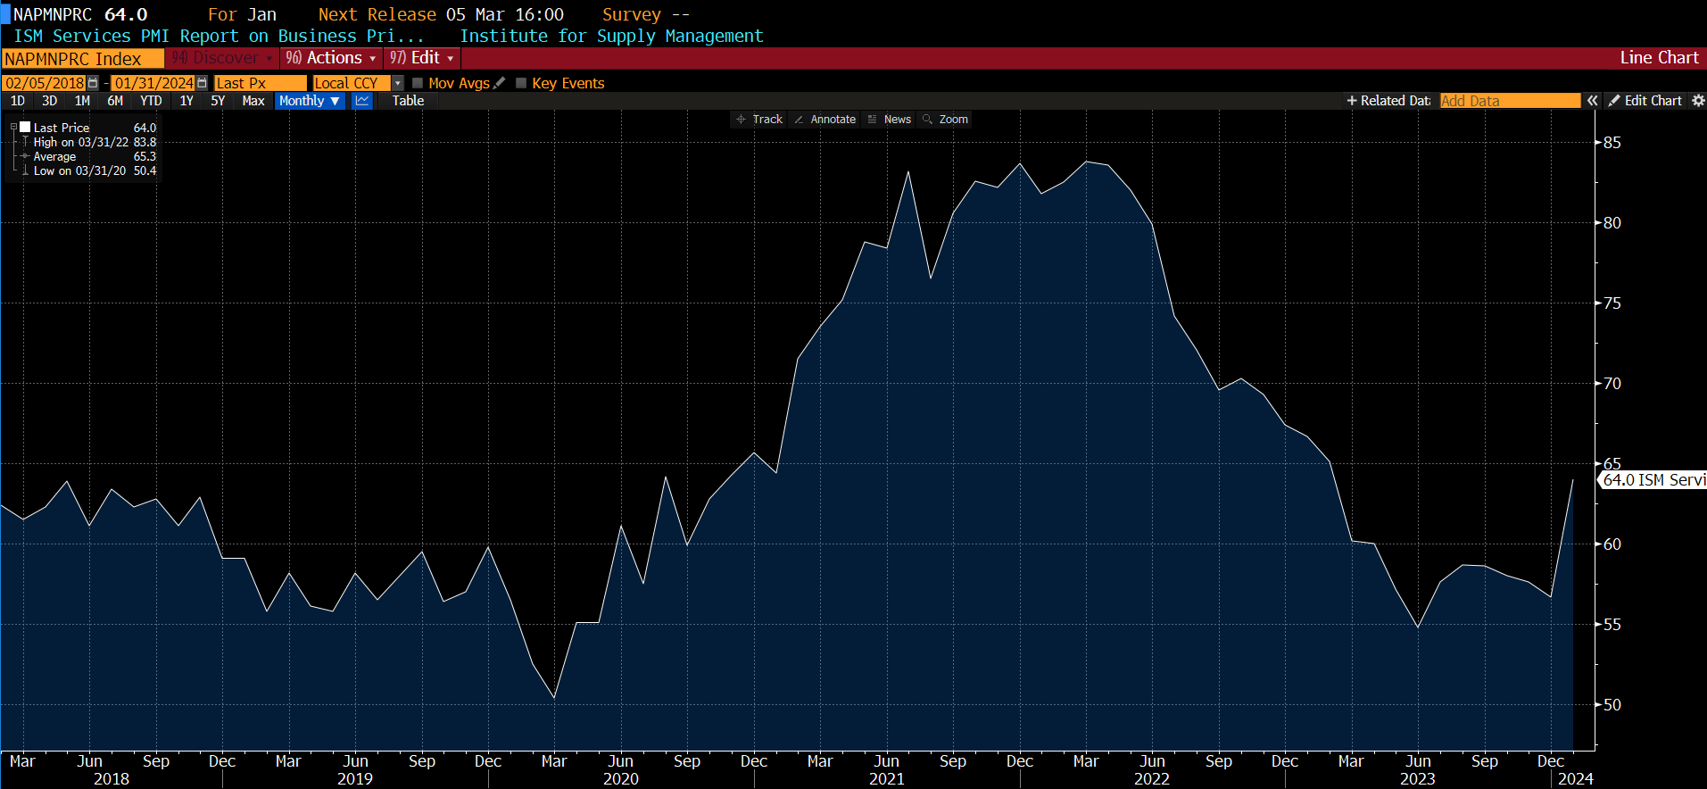1707x789 pixels.
Task: Expand the Local CCY currency dropdown
Action: (398, 83)
